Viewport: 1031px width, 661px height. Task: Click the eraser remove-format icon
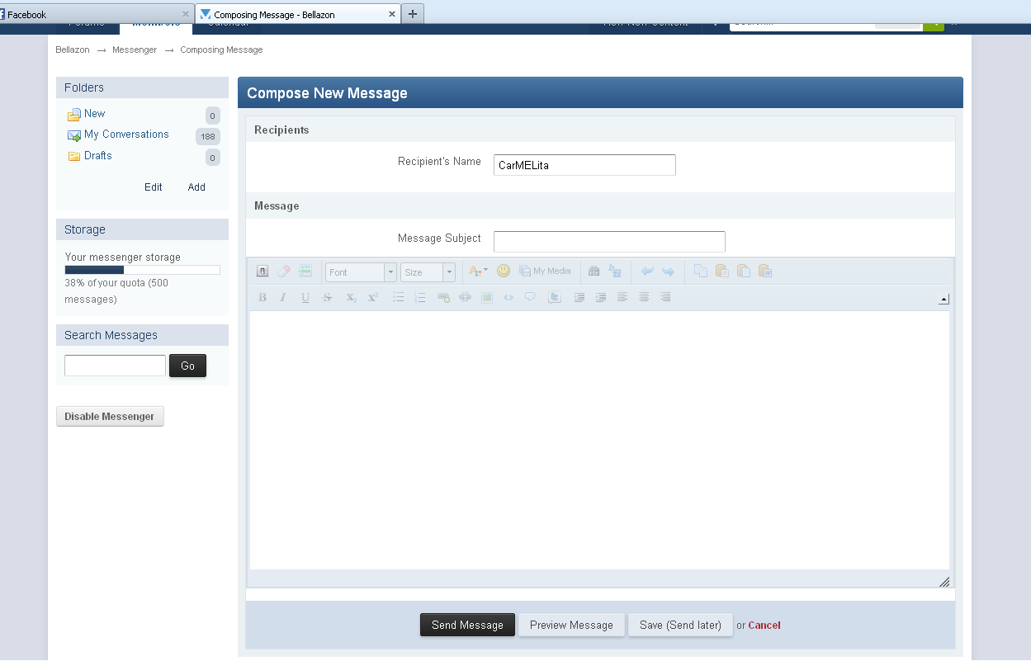pos(284,271)
